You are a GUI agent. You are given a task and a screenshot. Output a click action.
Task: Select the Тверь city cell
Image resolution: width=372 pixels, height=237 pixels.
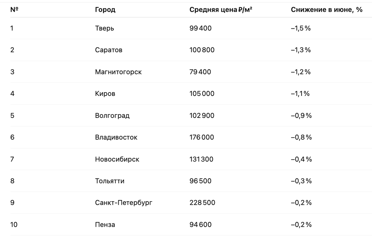104,28
